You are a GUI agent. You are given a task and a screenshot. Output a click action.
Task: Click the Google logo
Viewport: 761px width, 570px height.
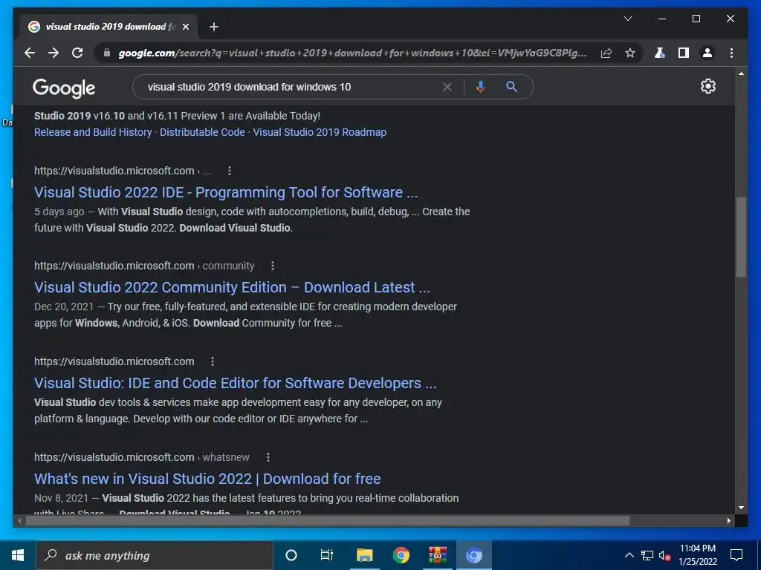click(64, 88)
